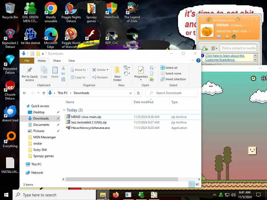Open EVIL GREEN MEN desktop shortcut
Viewport: 267px width, 200px height.
30,13
